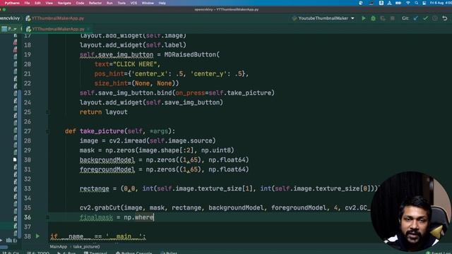Open the View menu
This screenshot has height=254, width=452.
49,3
